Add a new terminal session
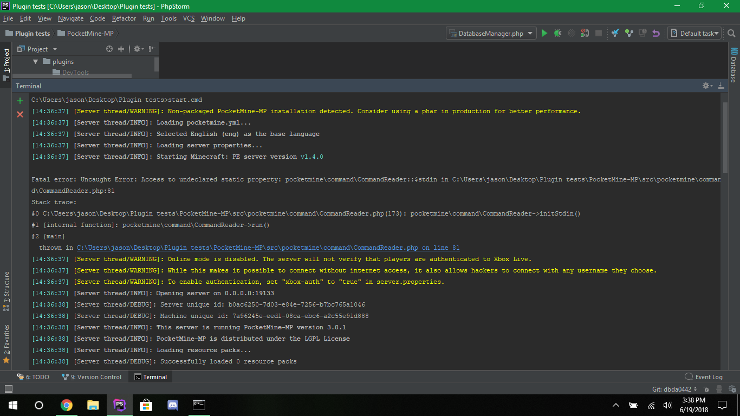This screenshot has height=416, width=740. pyautogui.click(x=20, y=100)
